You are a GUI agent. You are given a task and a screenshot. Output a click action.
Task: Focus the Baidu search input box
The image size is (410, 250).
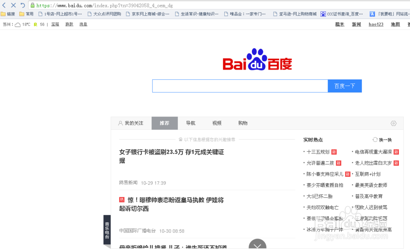pos(240,86)
